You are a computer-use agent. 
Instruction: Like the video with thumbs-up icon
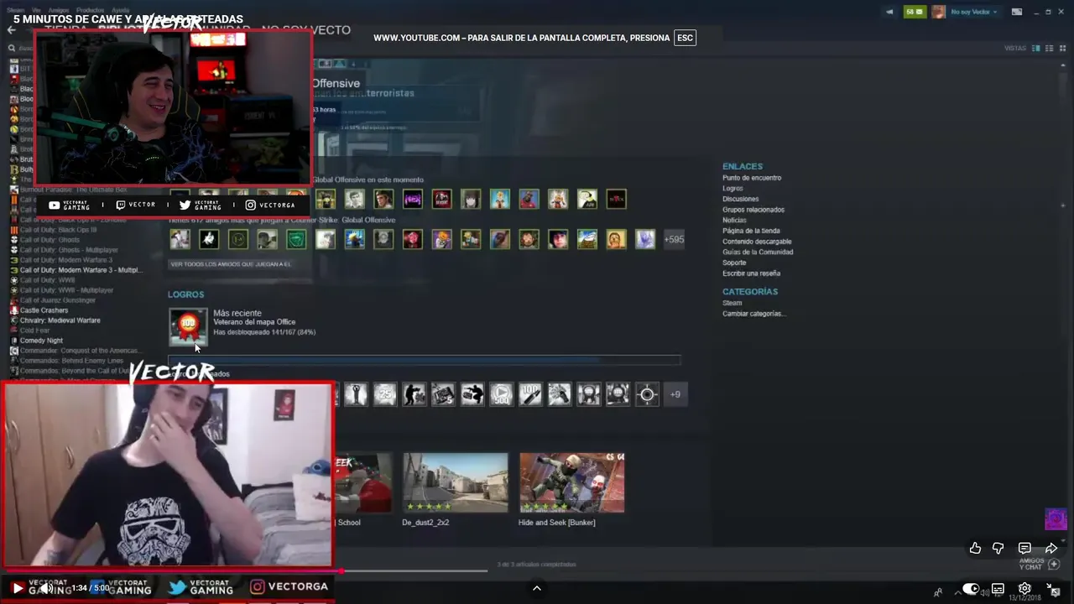pyautogui.click(x=975, y=548)
